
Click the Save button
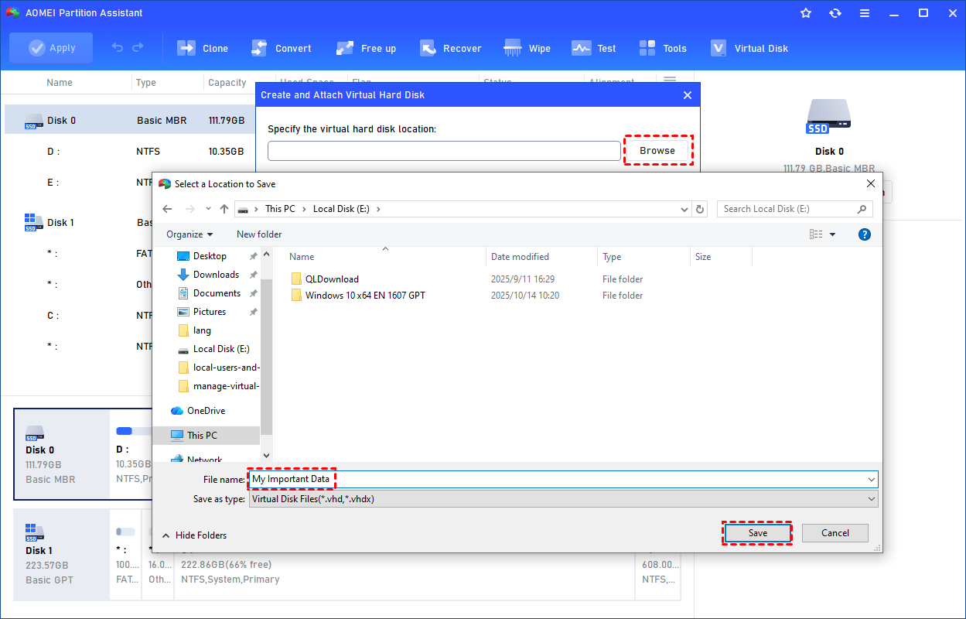[x=758, y=533]
